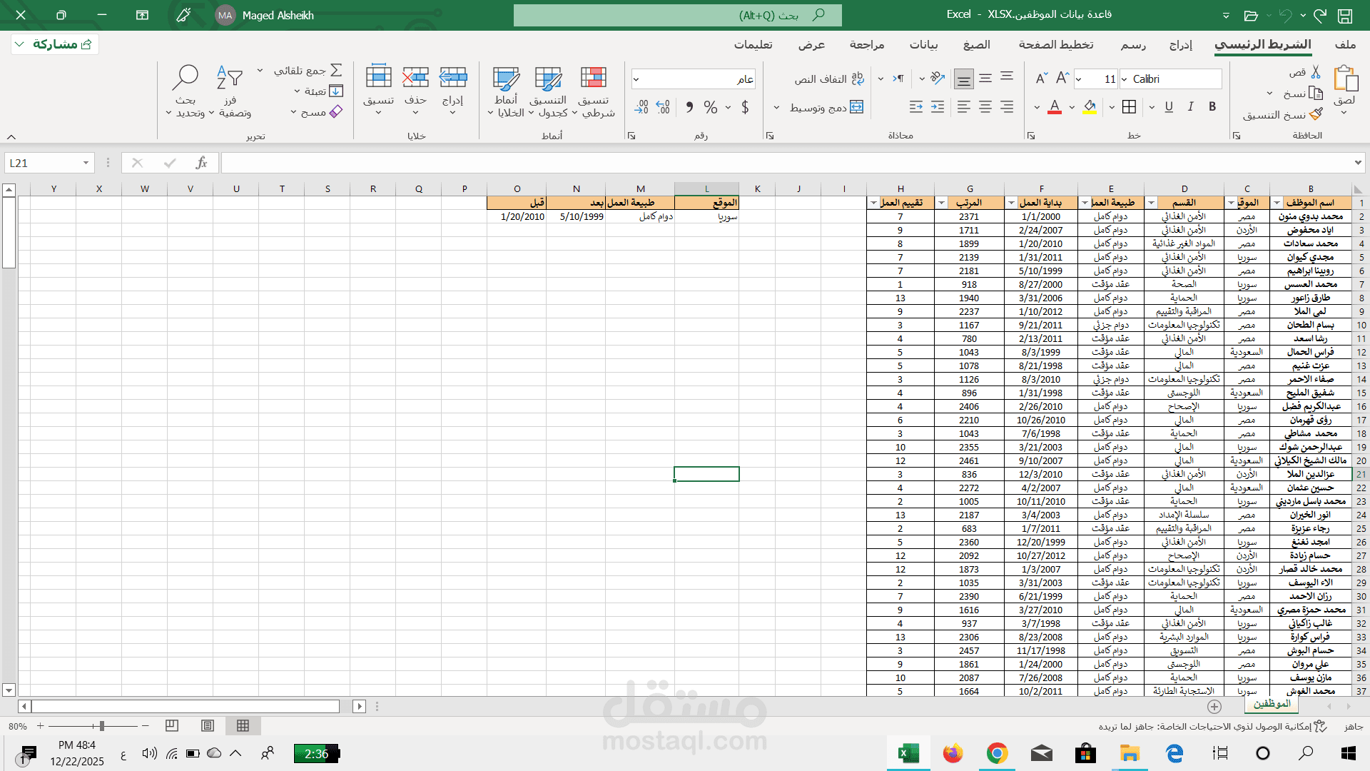The width and height of the screenshot is (1370, 771).
Task: Switch to Page Break Preview view
Action: tap(172, 726)
